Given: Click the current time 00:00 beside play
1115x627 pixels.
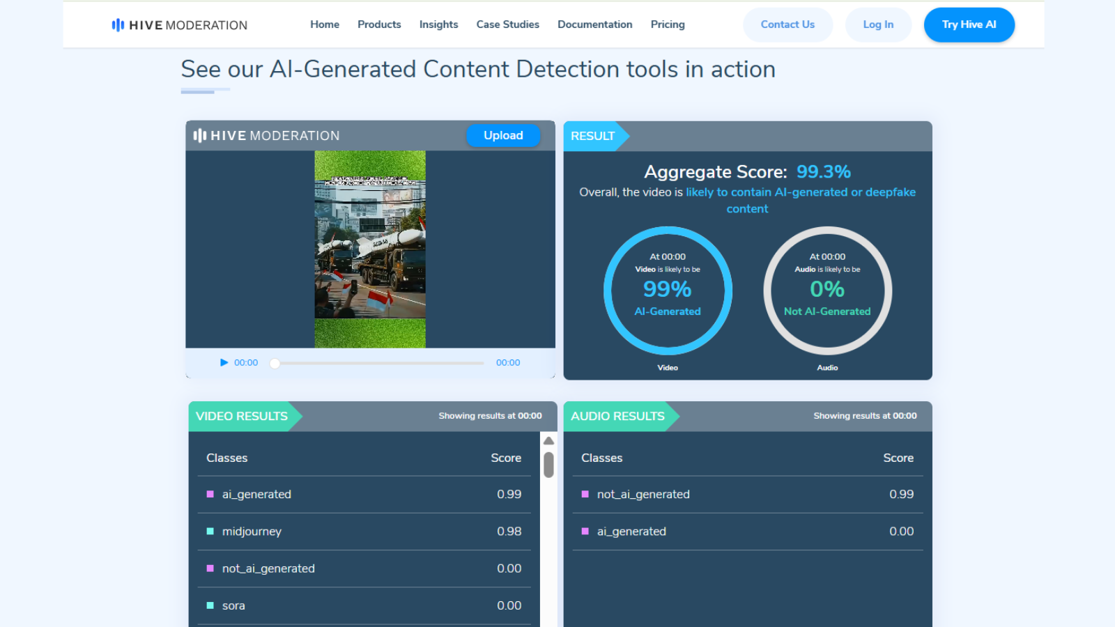Looking at the screenshot, I should tap(246, 362).
